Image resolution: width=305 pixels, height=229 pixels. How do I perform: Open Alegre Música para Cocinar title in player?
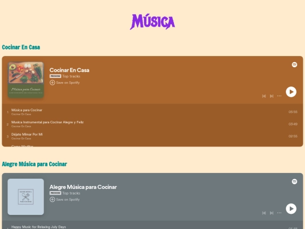(x=83, y=187)
